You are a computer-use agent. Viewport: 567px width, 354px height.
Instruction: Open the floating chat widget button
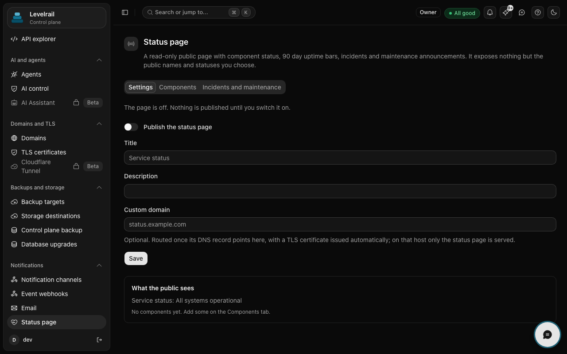pos(547,335)
